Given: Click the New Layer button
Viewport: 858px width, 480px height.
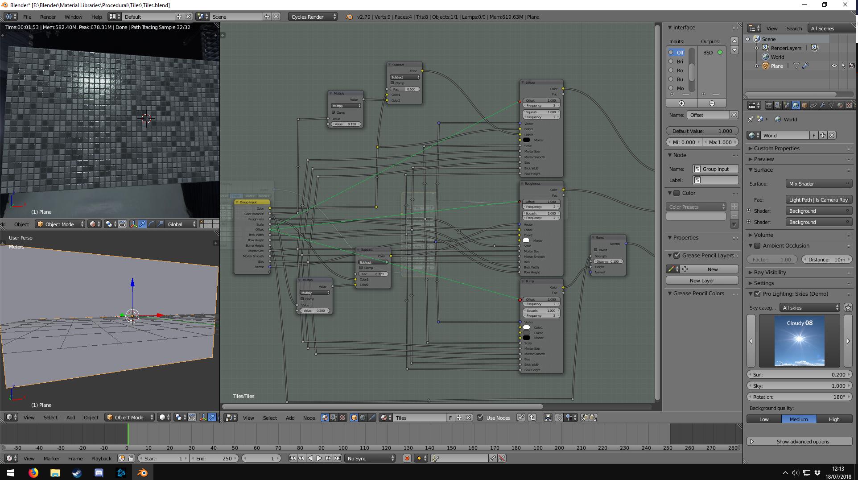Looking at the screenshot, I should 702,280.
